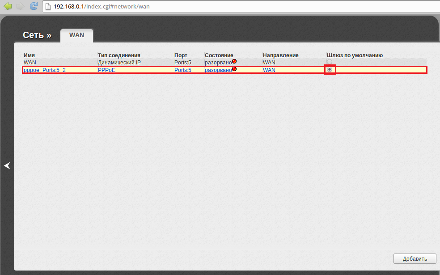
Task: Click the Имя column header
Action: 29,55
